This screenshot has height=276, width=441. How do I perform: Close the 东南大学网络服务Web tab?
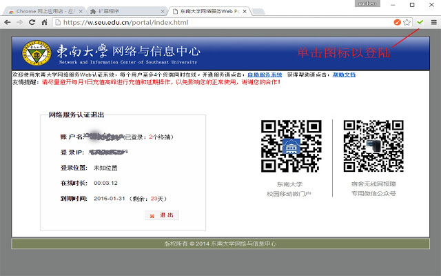[245, 11]
